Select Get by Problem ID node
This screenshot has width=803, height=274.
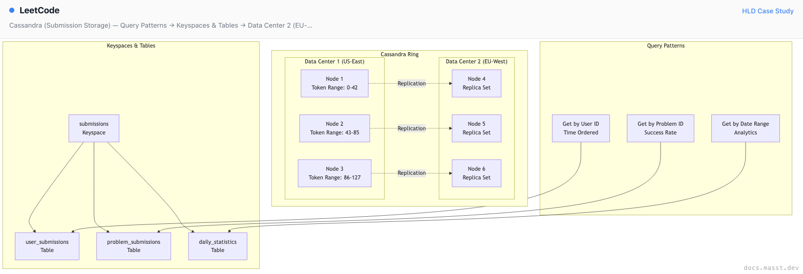[660, 128]
